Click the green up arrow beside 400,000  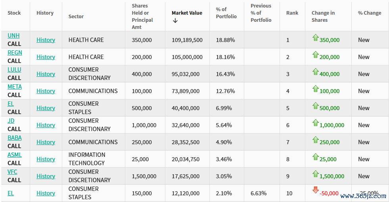(315, 72)
